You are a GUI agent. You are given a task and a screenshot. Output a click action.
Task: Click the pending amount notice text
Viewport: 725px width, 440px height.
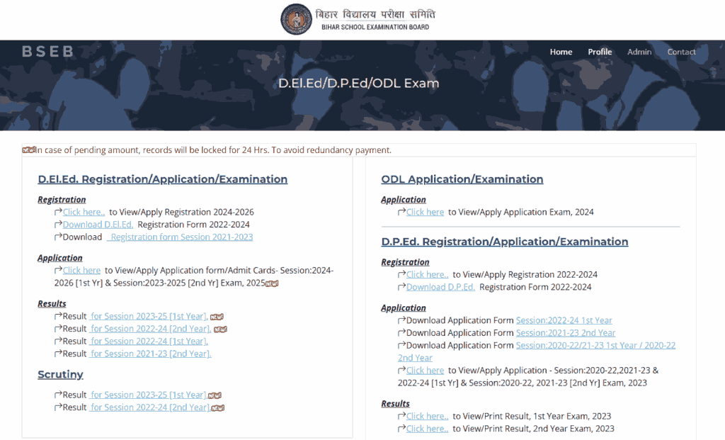click(x=214, y=150)
